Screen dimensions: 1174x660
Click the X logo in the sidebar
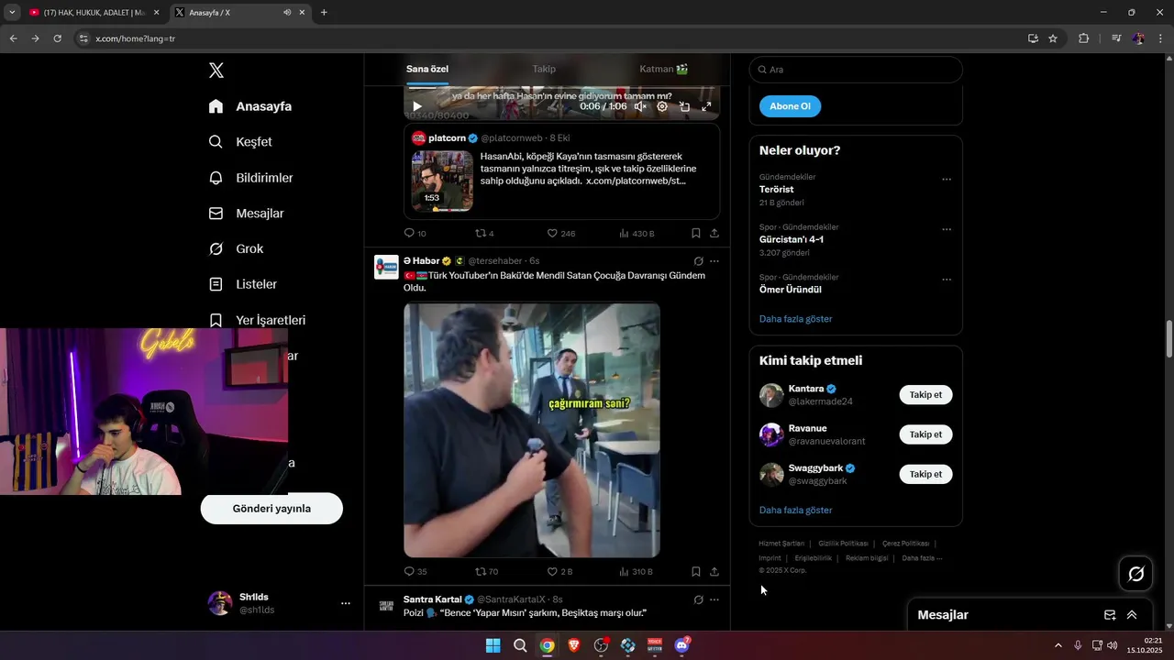click(x=216, y=71)
